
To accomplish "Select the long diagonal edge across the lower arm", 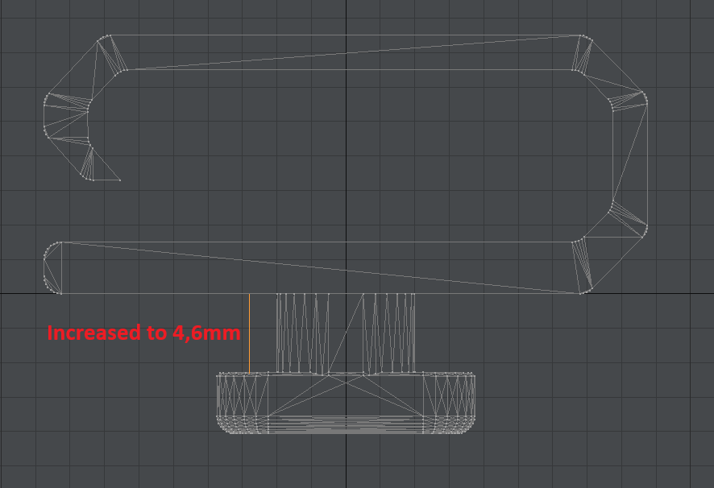I will click(322, 266).
